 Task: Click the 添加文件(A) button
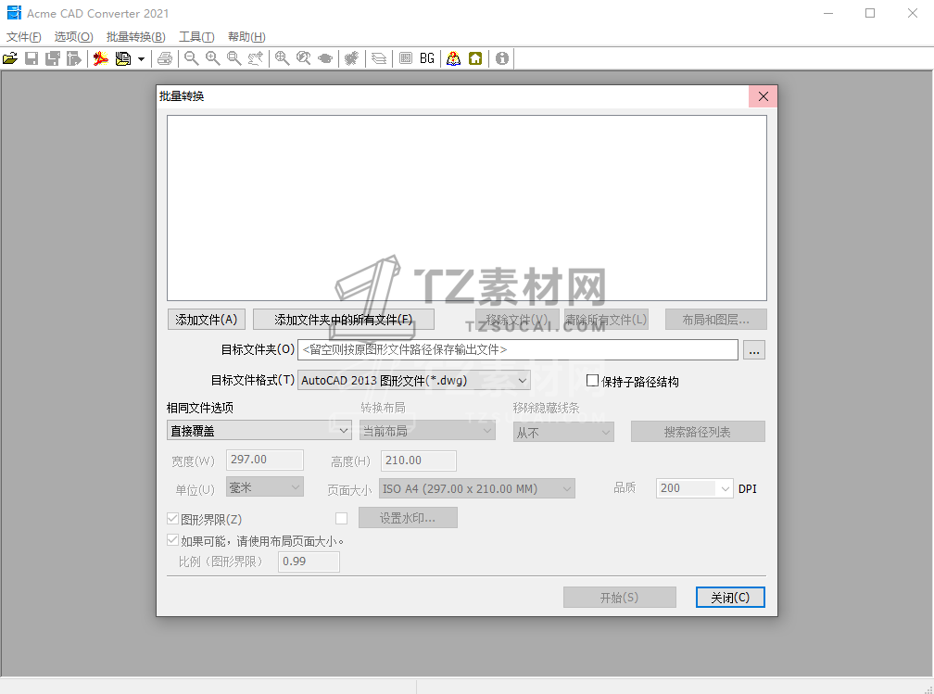pos(206,320)
